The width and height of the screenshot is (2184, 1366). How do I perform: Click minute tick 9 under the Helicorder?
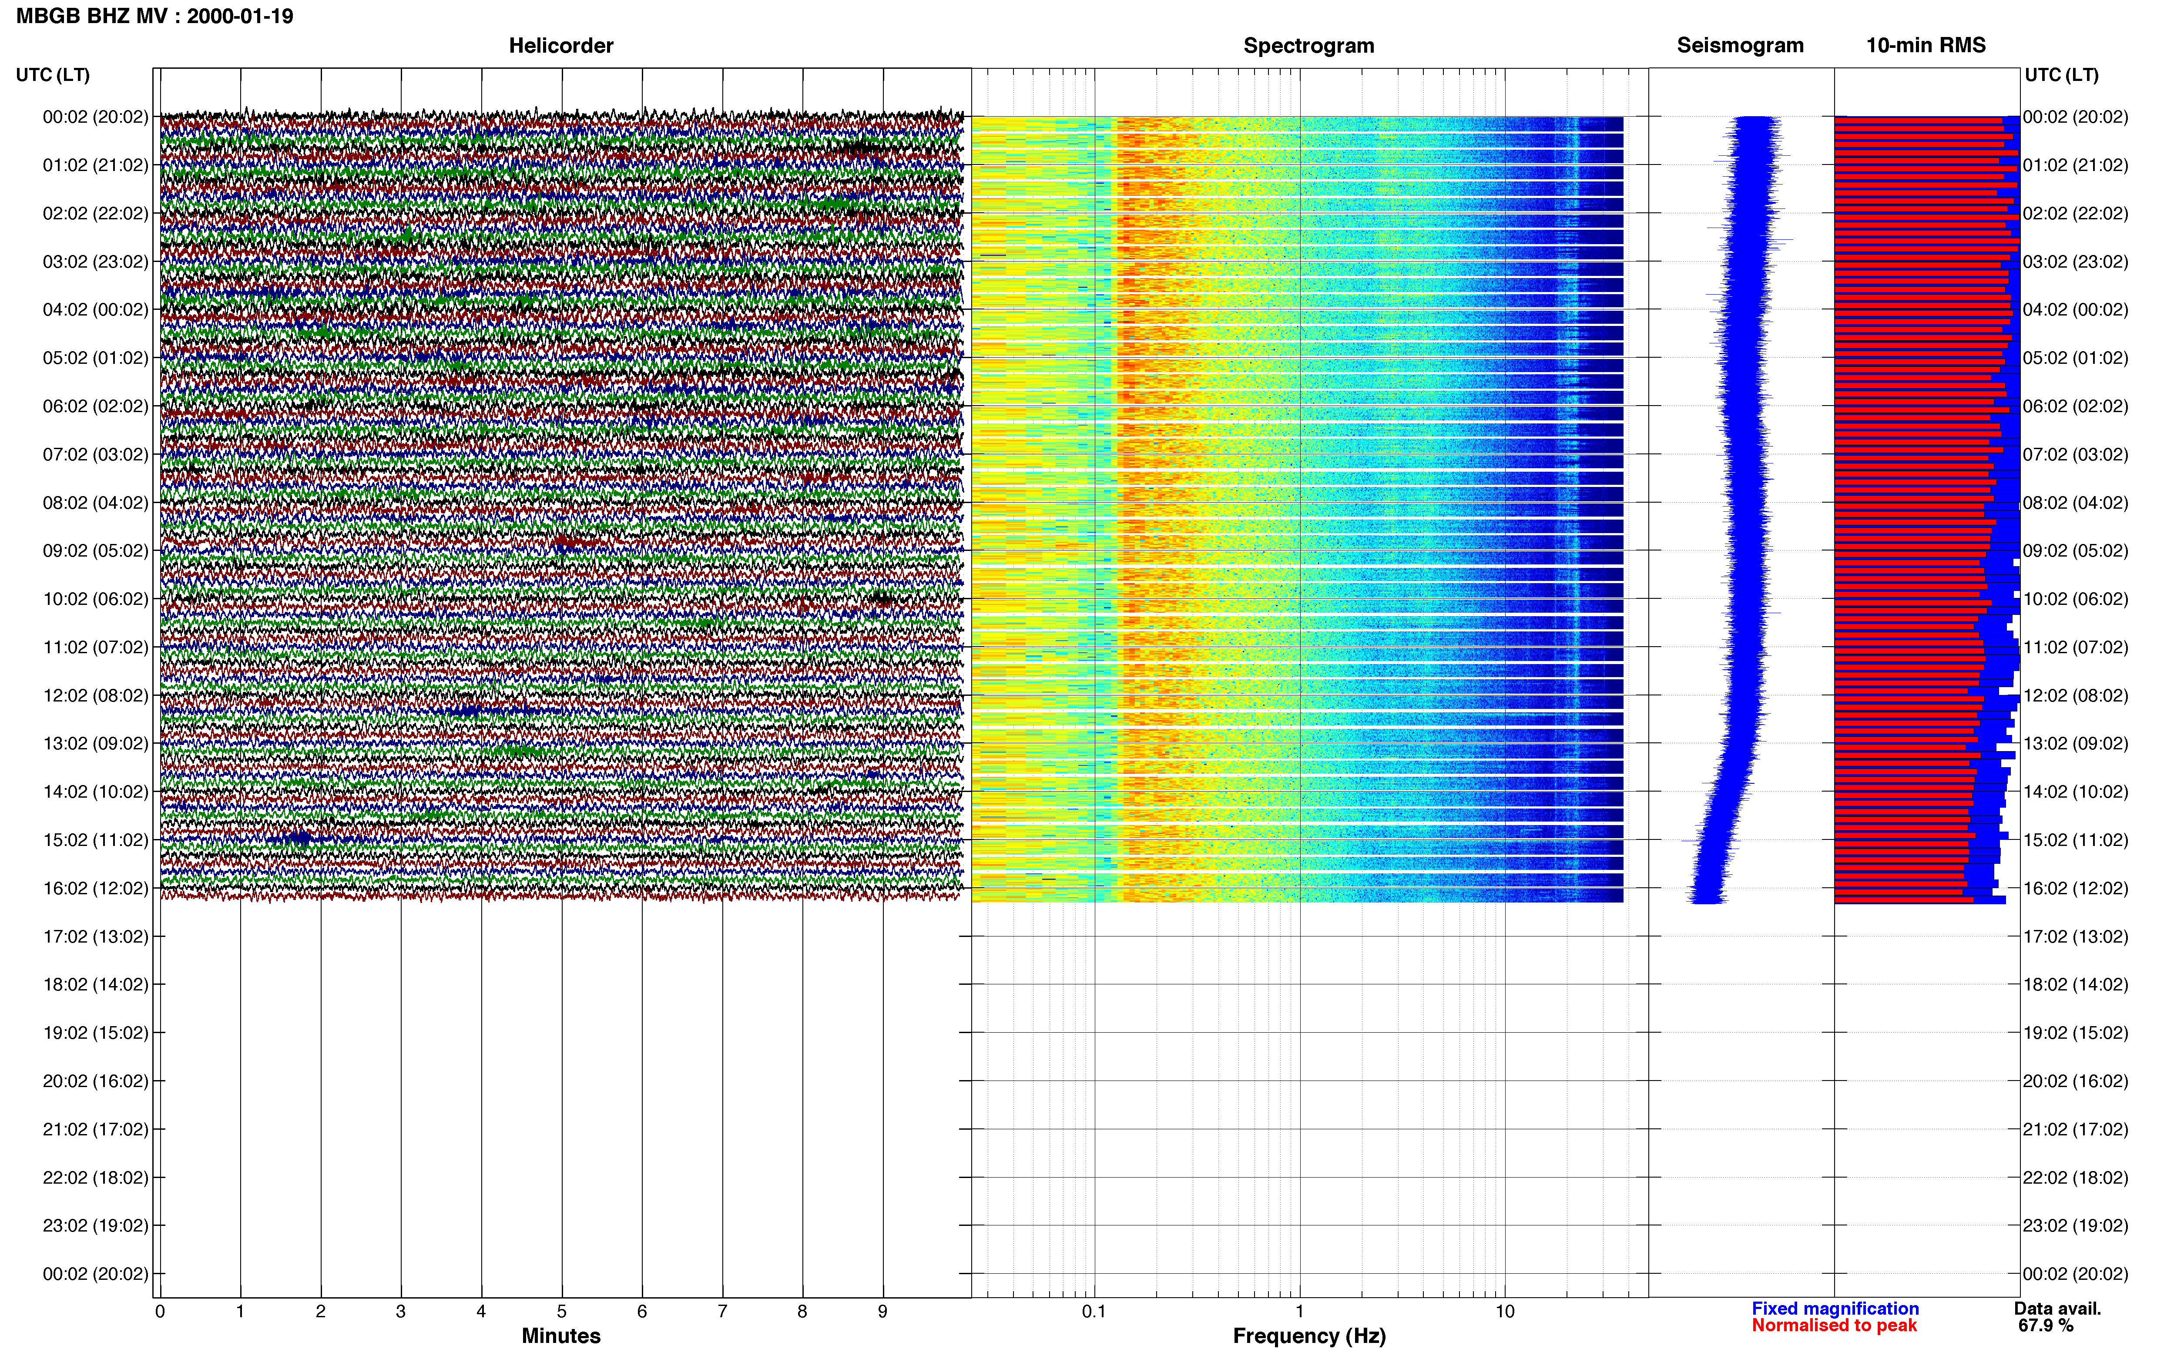click(882, 1311)
